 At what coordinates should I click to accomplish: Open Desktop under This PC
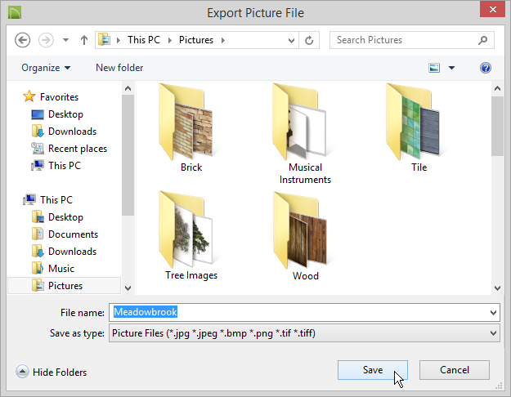57,217
